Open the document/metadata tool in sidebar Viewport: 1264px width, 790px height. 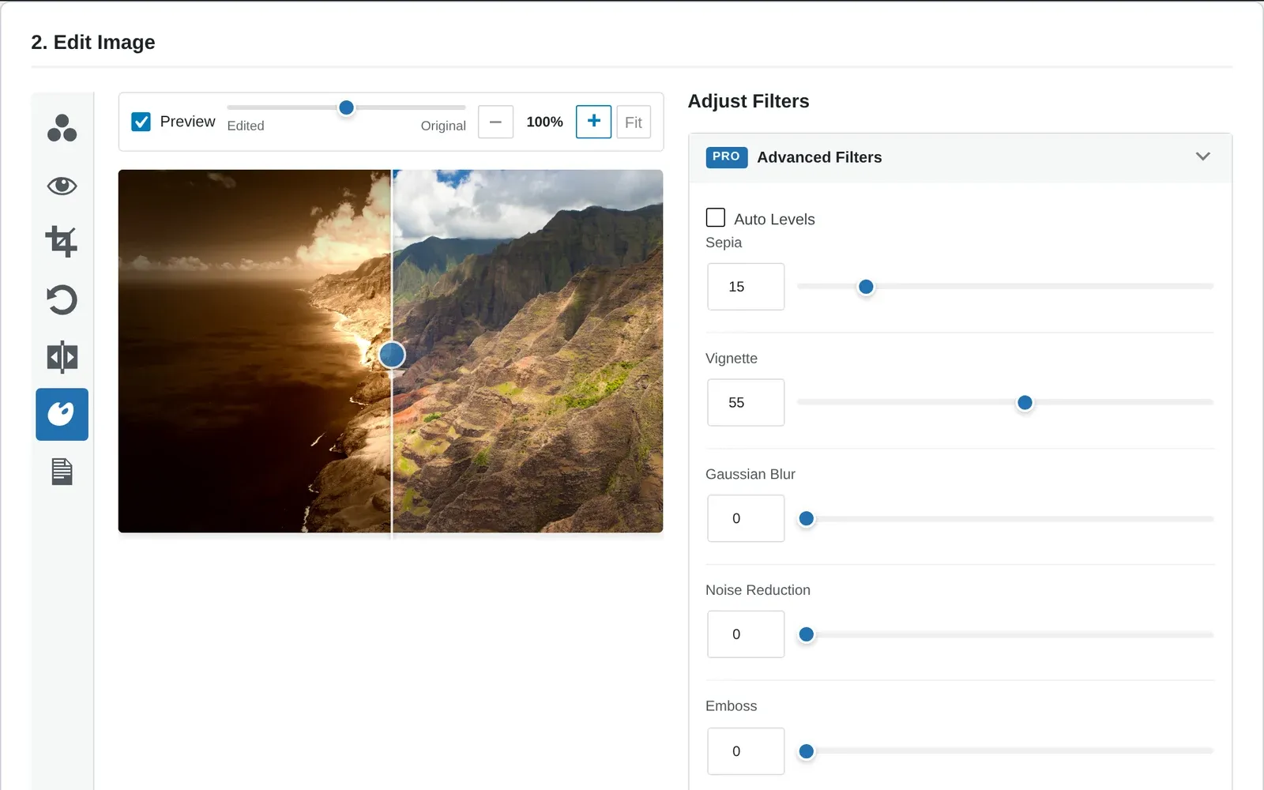pyautogui.click(x=62, y=472)
